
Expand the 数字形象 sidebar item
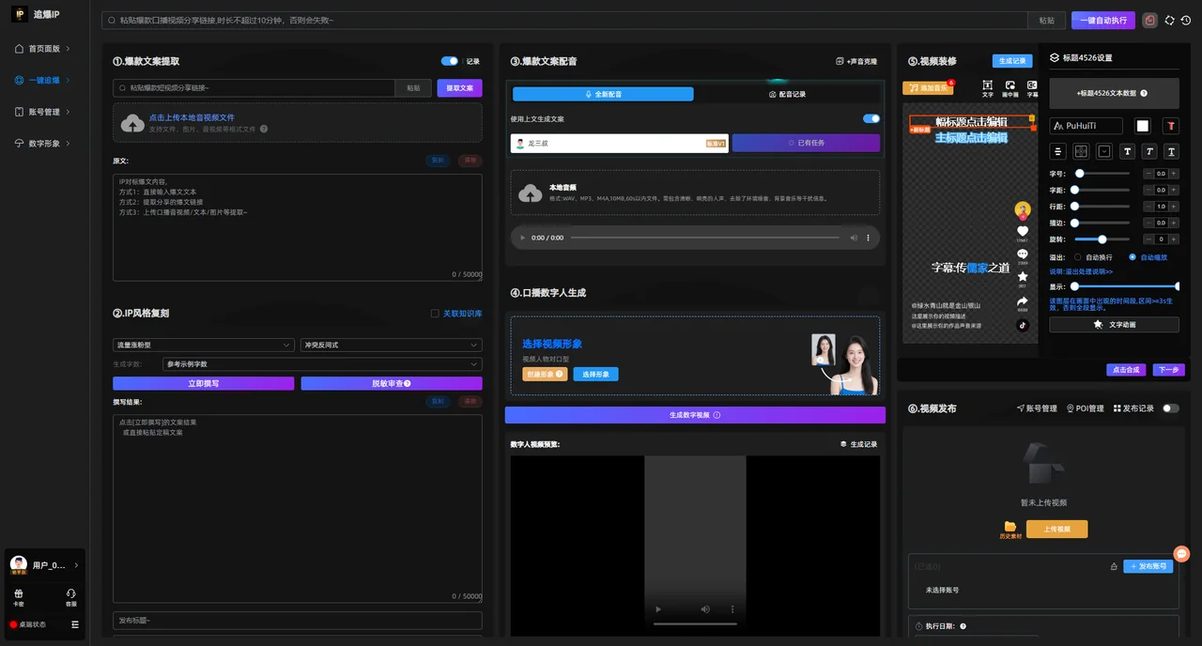tap(44, 144)
